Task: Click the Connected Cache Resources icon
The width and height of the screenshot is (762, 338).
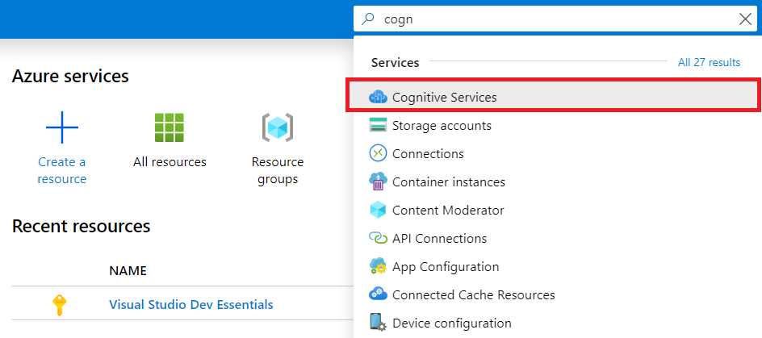Action: point(378,294)
